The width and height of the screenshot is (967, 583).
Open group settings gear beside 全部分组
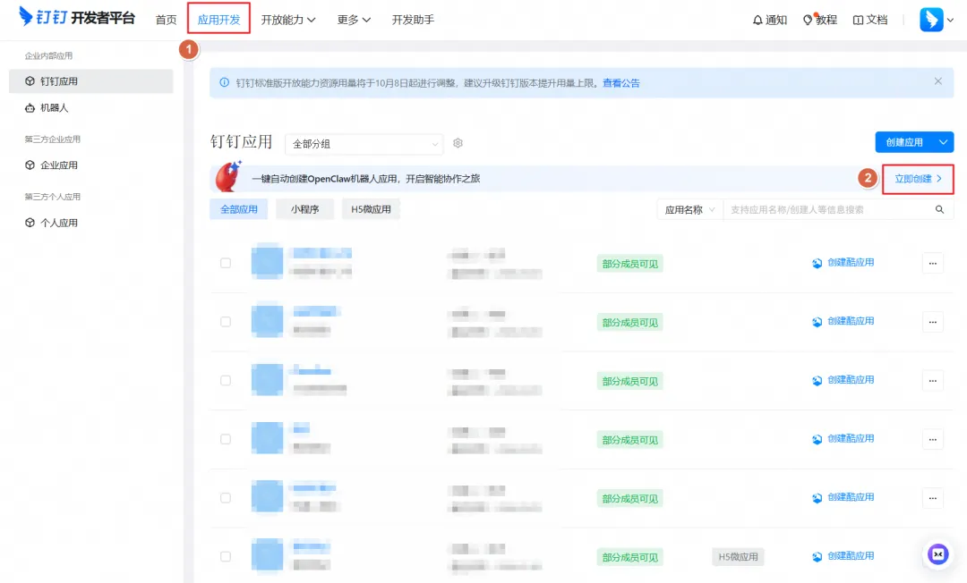click(x=458, y=143)
